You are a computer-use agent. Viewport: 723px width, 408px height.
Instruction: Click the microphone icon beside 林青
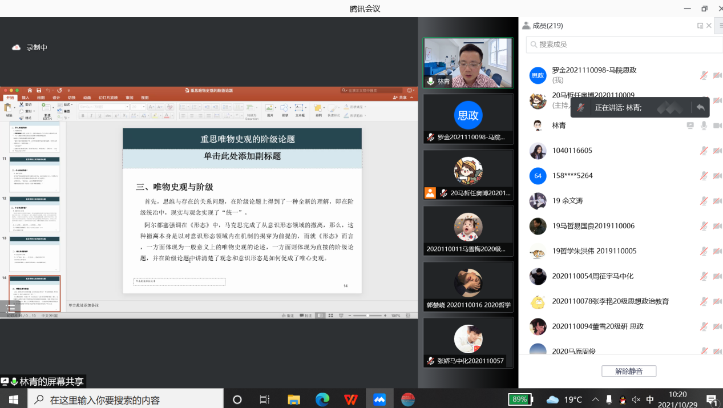[x=704, y=126]
